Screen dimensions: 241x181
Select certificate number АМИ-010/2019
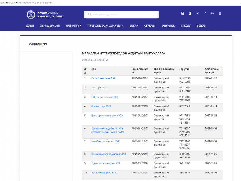click(x=140, y=164)
